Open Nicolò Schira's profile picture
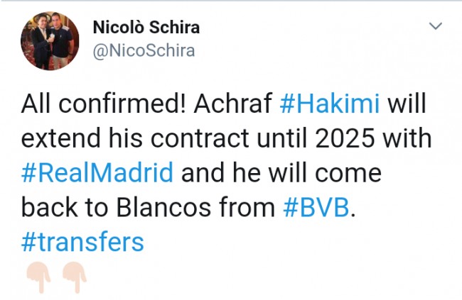The image size is (462, 300). pyautogui.click(x=49, y=40)
